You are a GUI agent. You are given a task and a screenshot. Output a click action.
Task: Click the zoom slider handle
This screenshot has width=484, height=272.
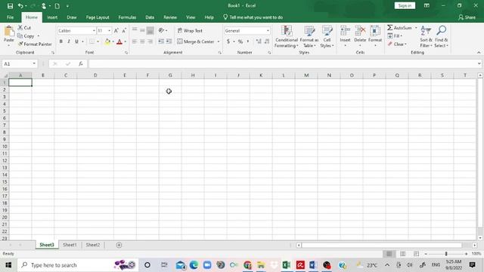pos(446,254)
